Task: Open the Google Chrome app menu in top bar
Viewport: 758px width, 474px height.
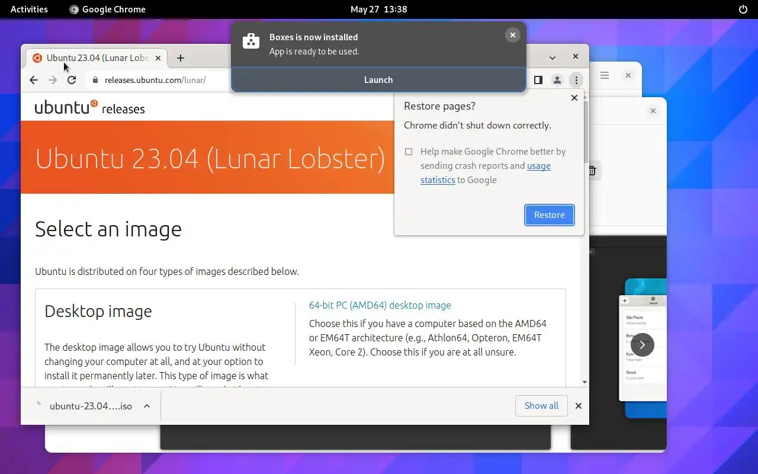Action: tap(107, 9)
